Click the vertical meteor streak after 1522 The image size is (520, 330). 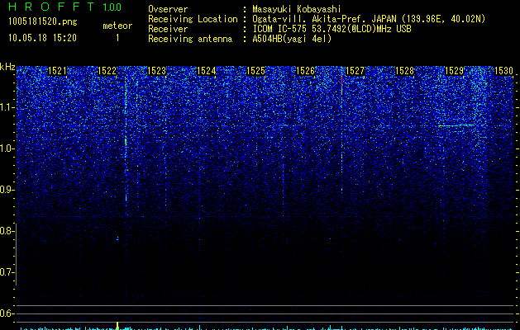coord(126,141)
